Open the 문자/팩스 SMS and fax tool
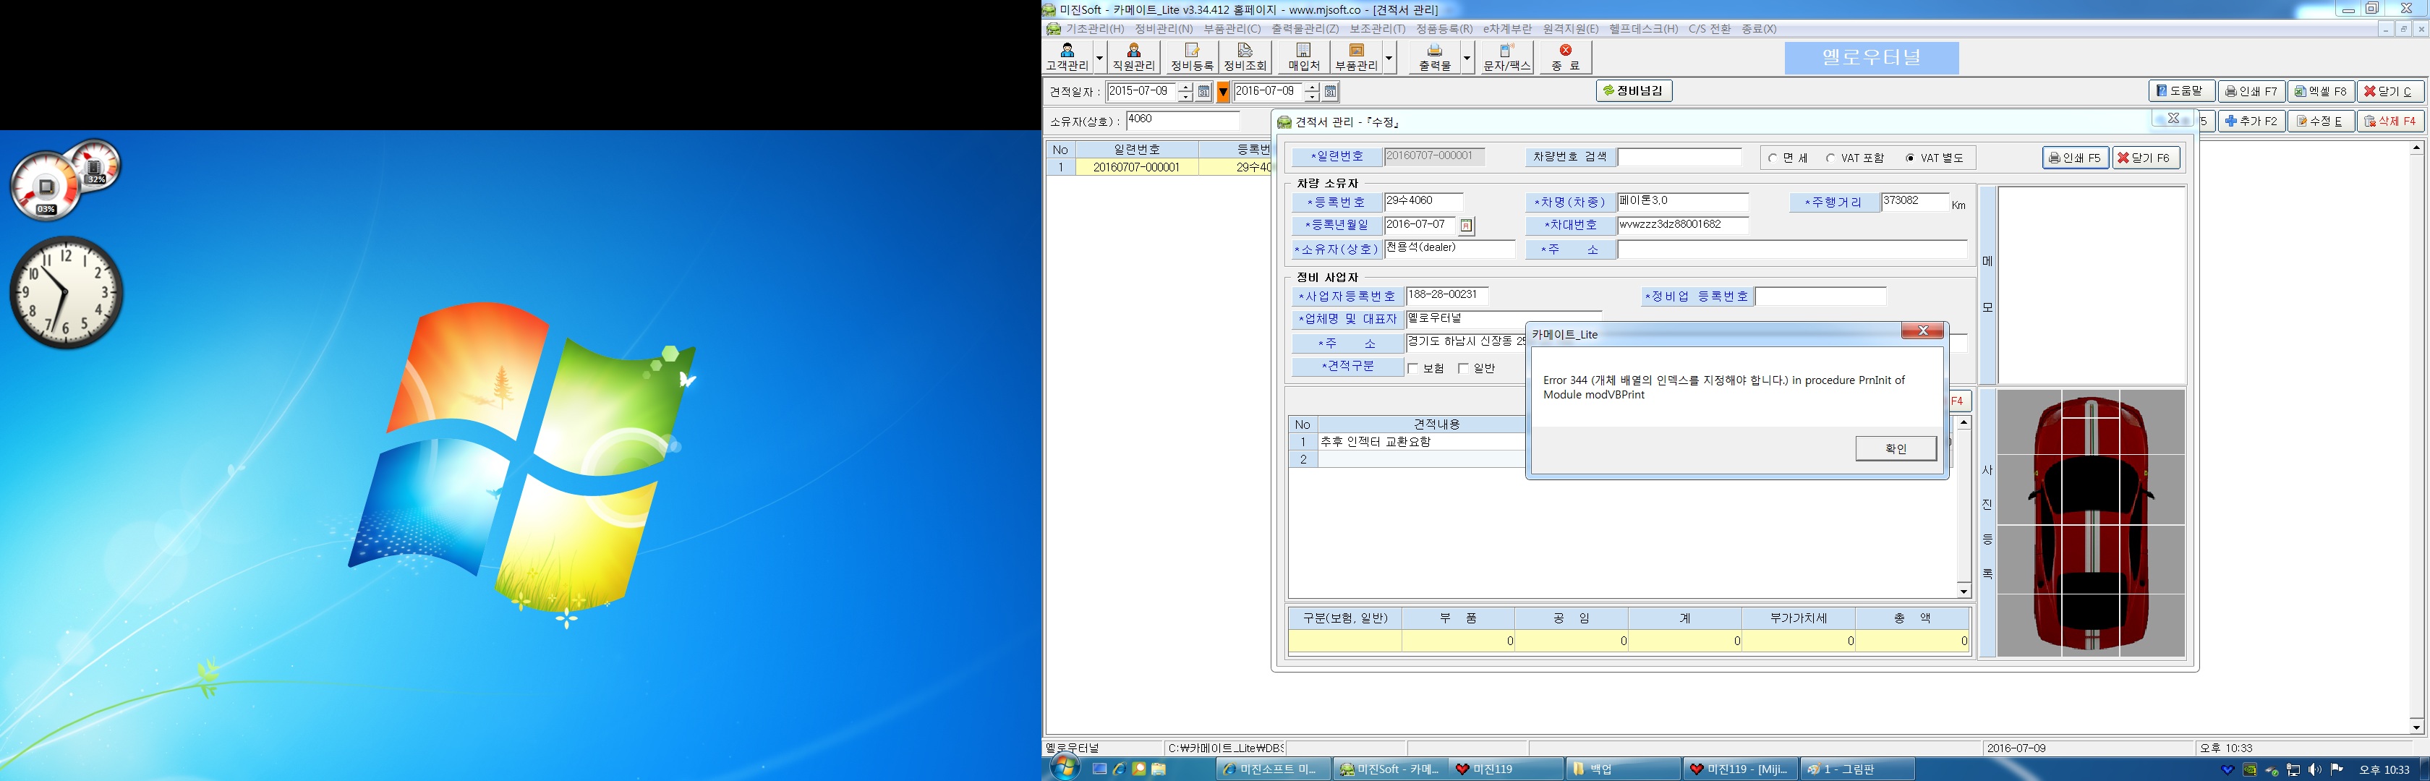The height and width of the screenshot is (781, 2430). (x=1507, y=58)
